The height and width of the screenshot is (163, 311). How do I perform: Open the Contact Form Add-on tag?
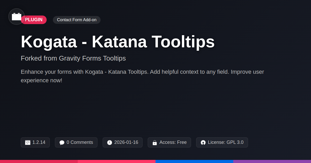pyautogui.click(x=77, y=20)
